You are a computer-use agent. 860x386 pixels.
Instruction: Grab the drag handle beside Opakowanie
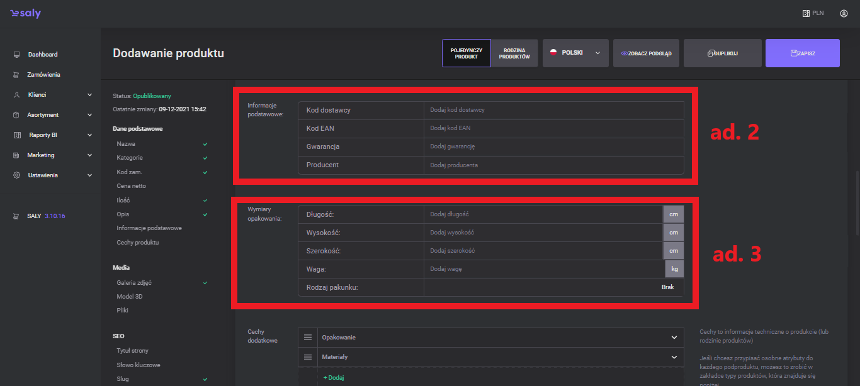pyautogui.click(x=308, y=338)
